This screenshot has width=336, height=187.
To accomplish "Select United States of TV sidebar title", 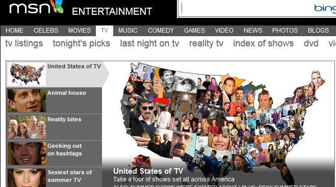I will click(x=74, y=66).
